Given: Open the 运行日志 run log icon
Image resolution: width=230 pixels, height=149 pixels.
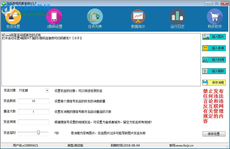Looking at the screenshot, I should tap(177, 16).
